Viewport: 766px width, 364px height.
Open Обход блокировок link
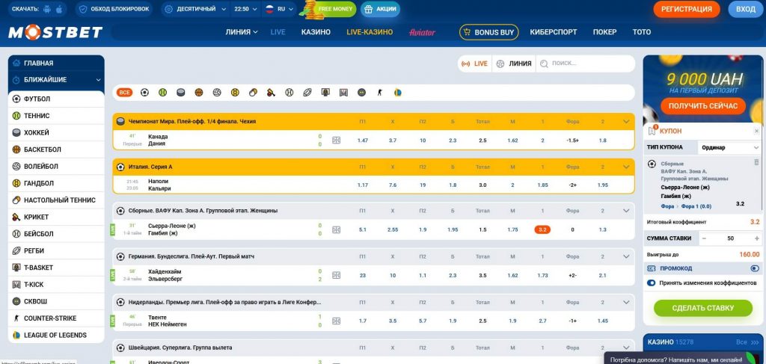tap(114, 9)
